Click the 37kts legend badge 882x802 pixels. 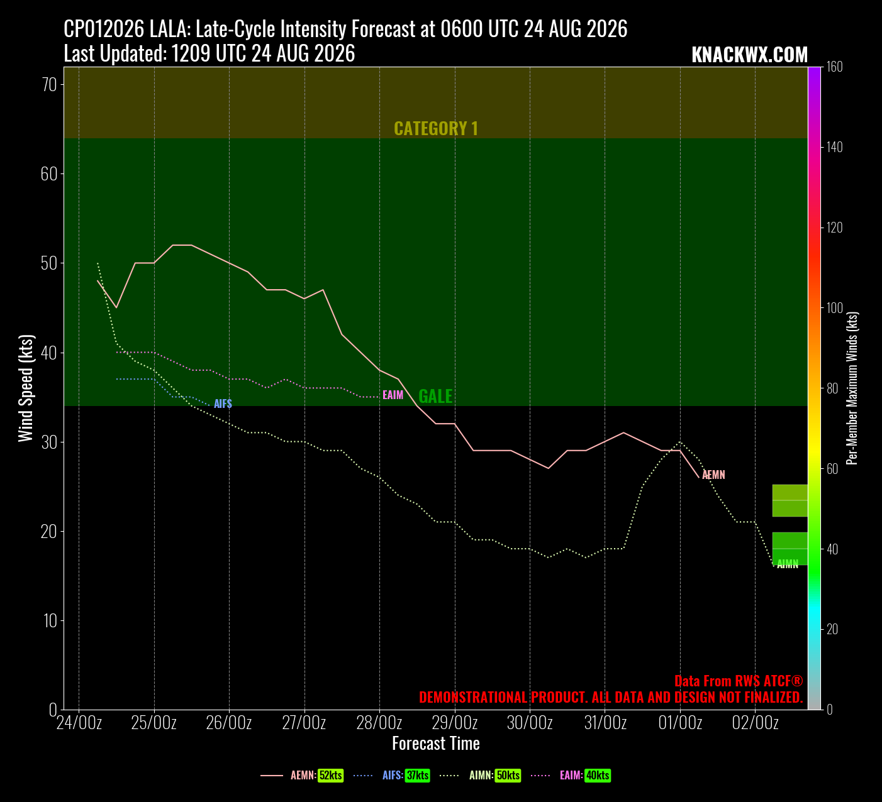[x=418, y=776]
